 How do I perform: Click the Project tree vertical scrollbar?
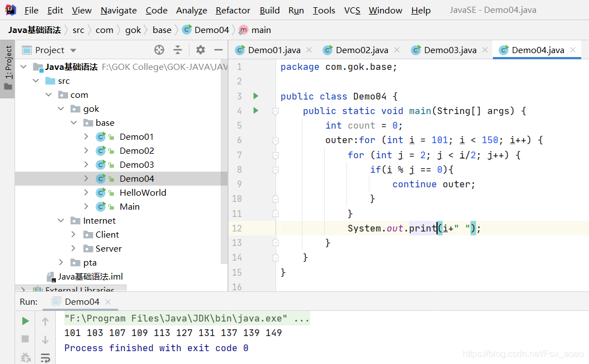(x=224, y=162)
